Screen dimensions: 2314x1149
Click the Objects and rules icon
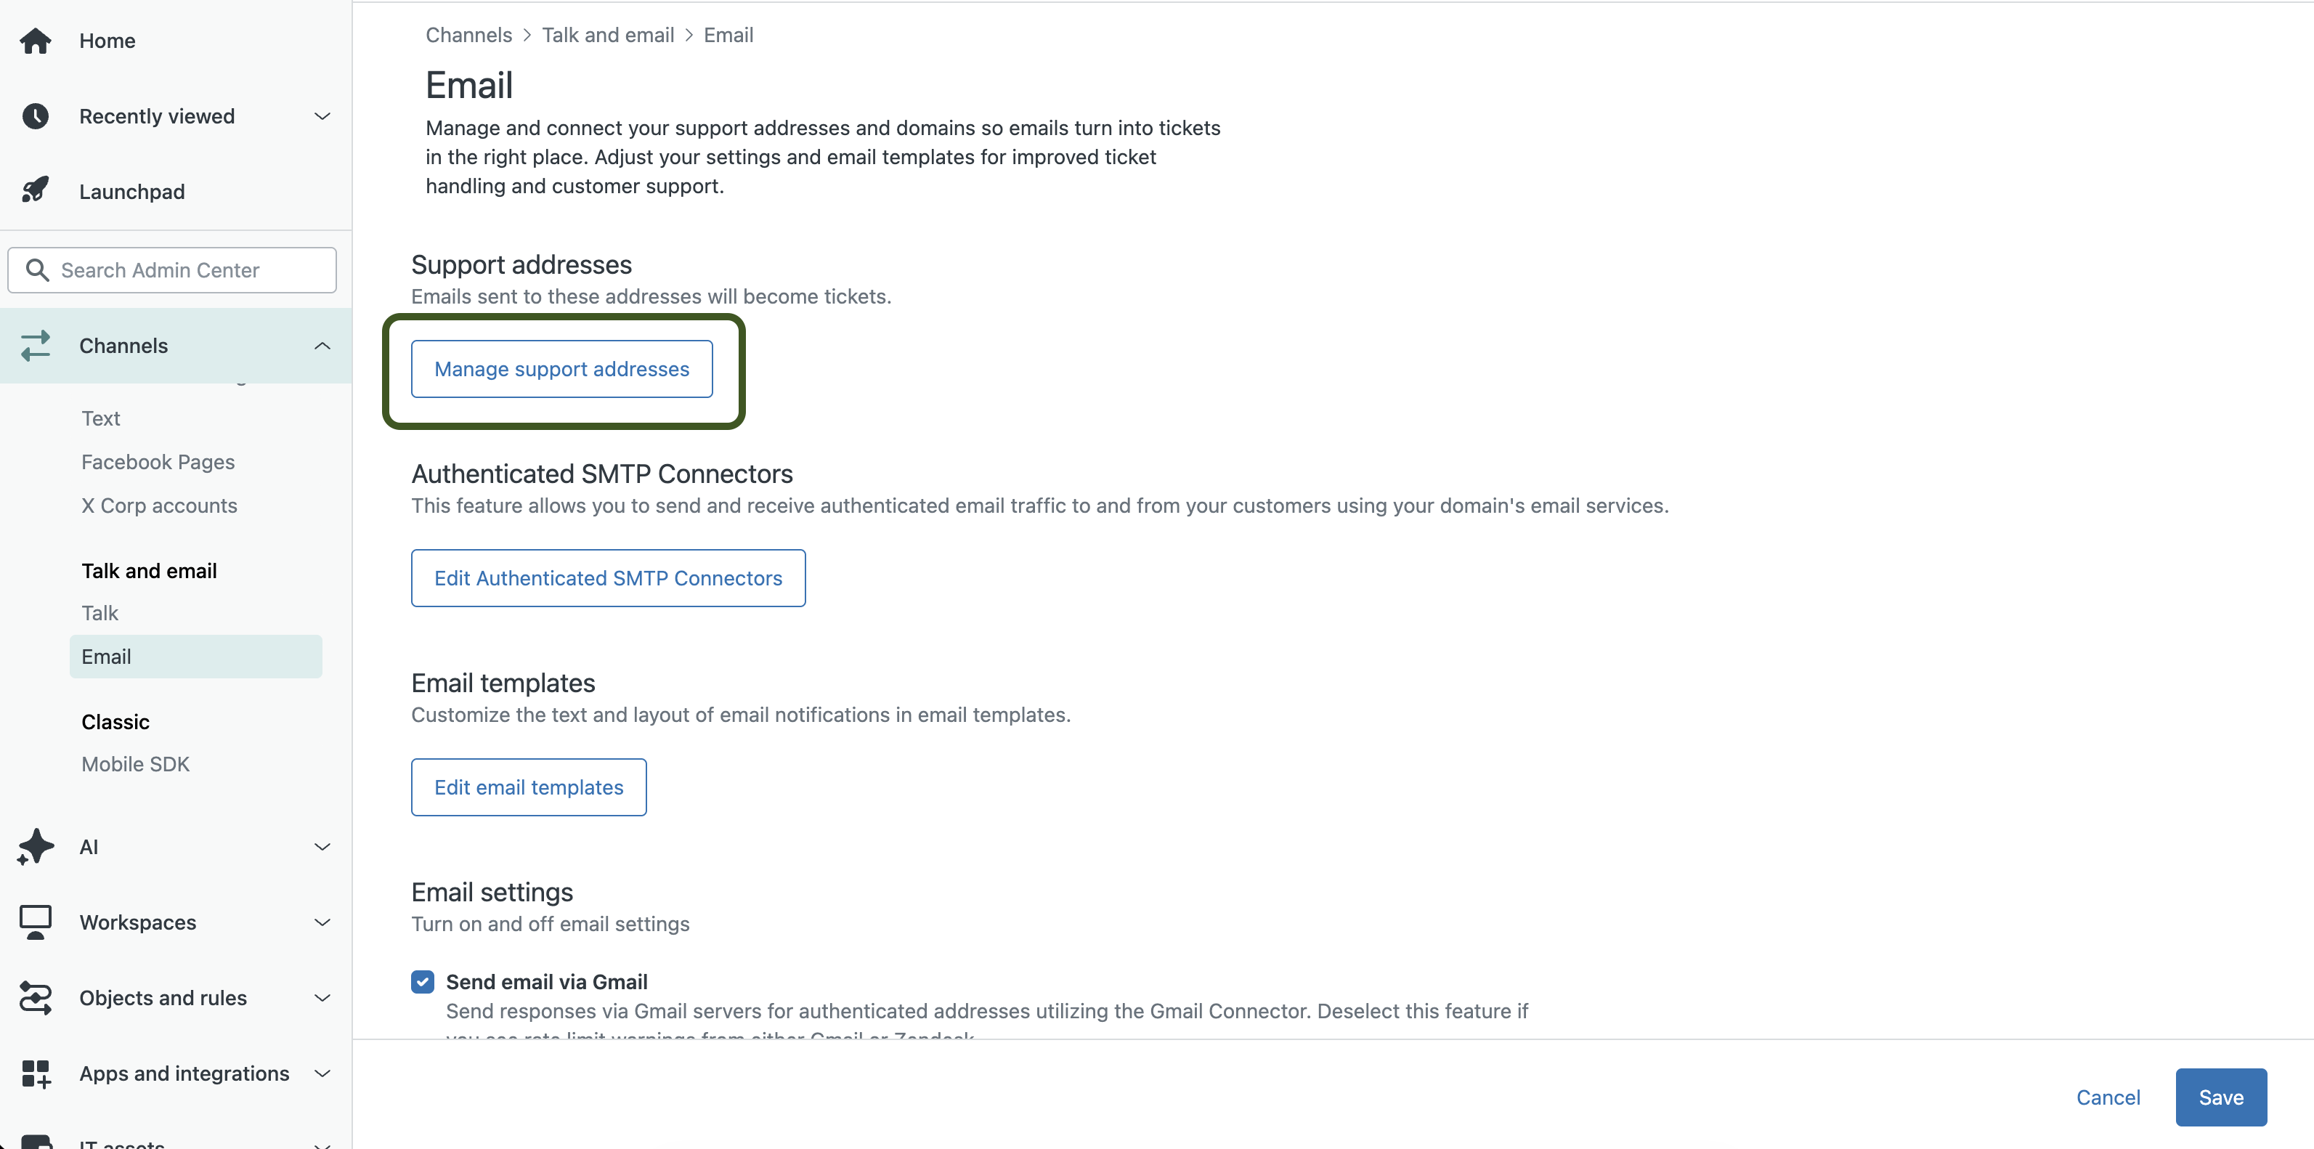pos(35,997)
